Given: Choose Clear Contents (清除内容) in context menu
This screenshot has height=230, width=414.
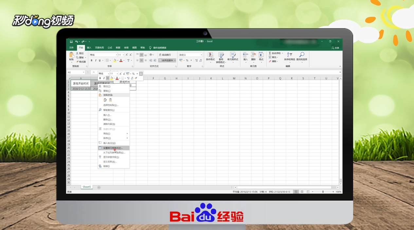Looking at the screenshot, I should 114,124.
